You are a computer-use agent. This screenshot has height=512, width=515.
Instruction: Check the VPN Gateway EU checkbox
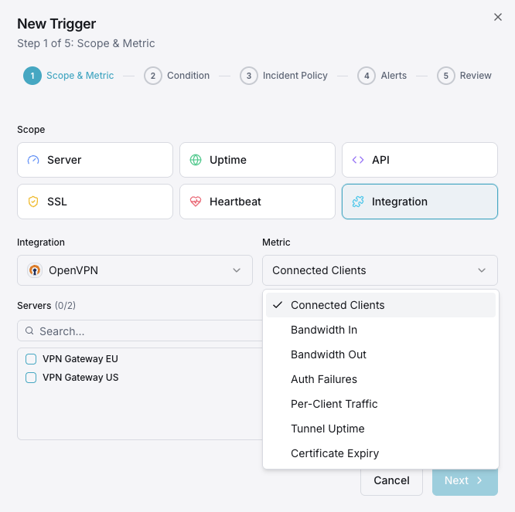point(31,359)
